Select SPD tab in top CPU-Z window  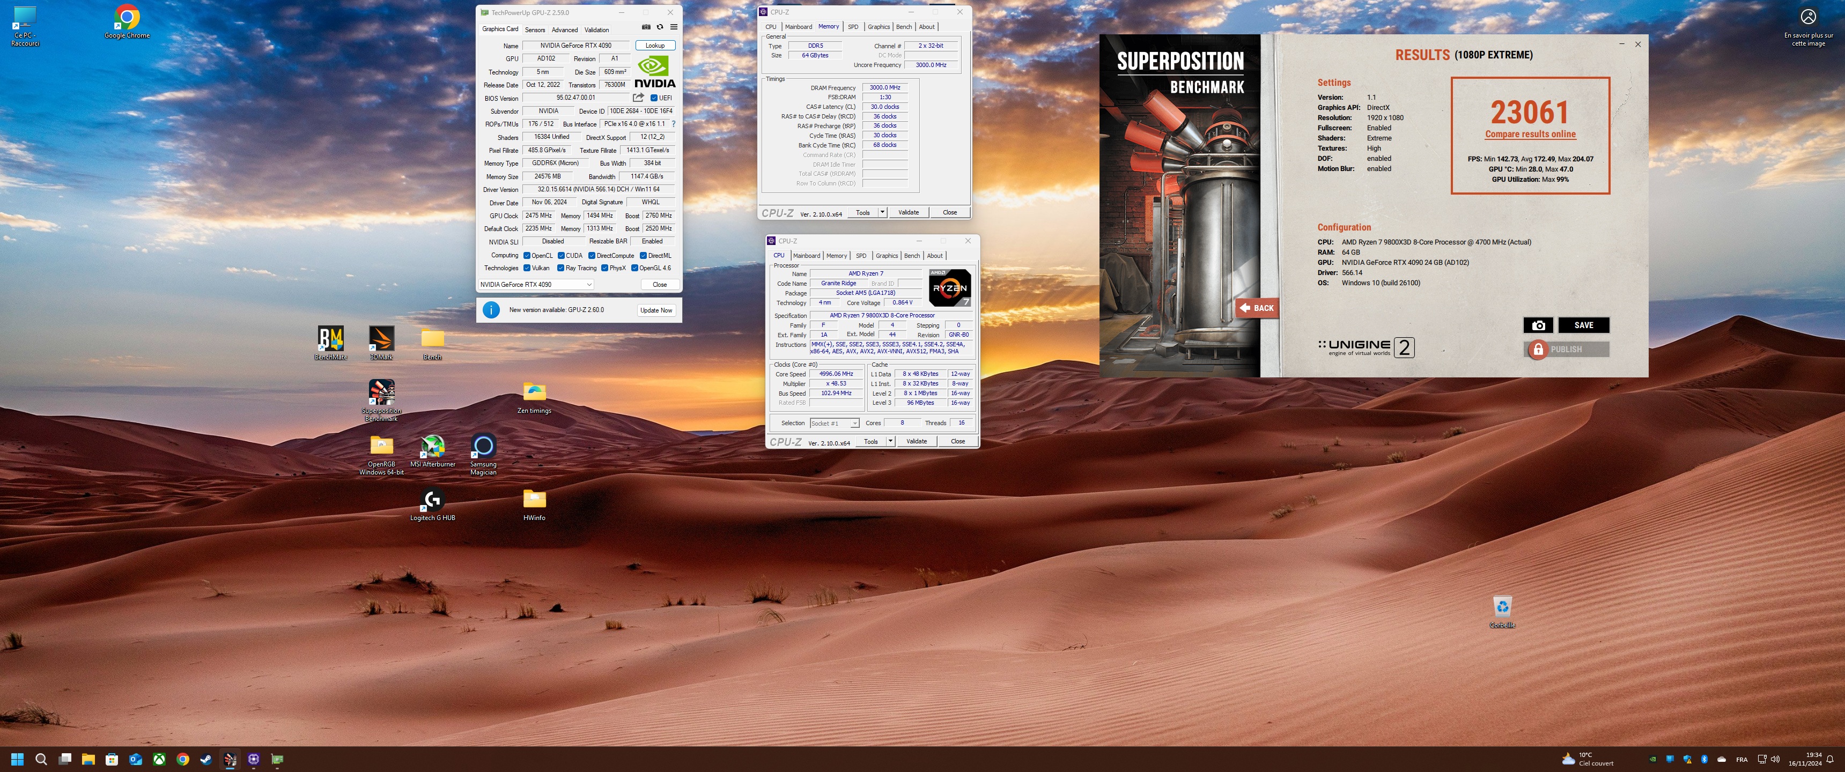853,26
